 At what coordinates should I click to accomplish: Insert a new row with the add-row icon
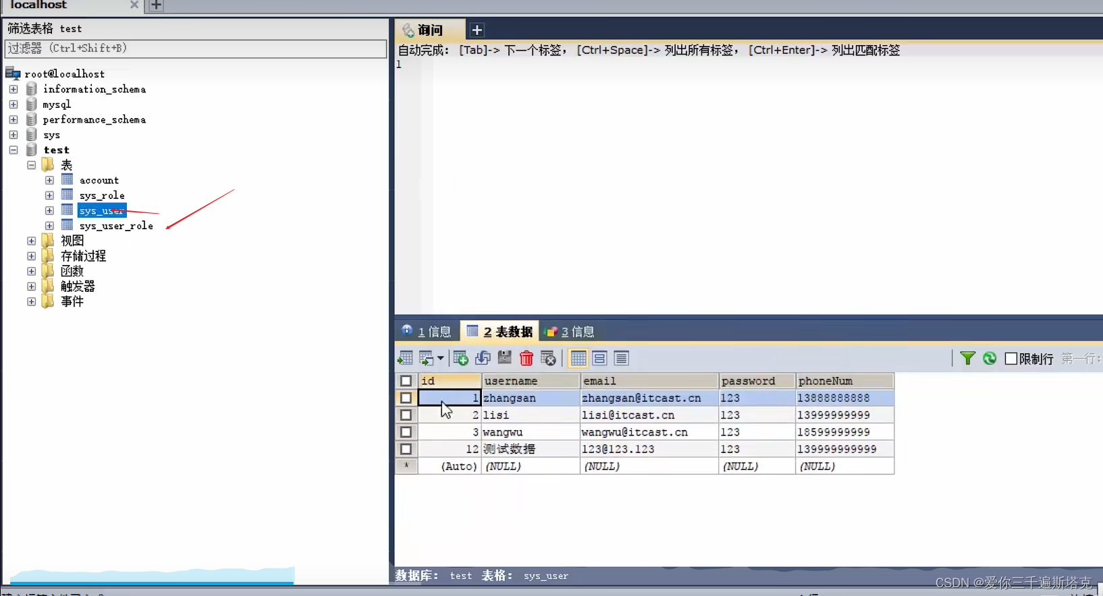pyautogui.click(x=461, y=358)
